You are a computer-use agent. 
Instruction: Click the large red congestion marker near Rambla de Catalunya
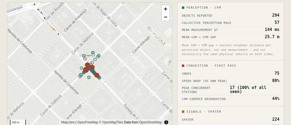tap(86, 70)
